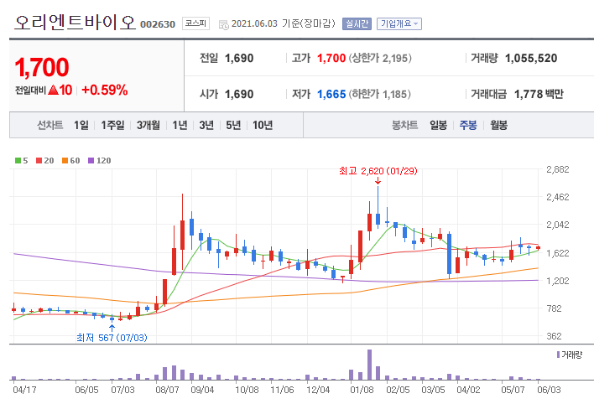This screenshot has width=594, height=404.
Task: Click the 거래량 value 1,055,520
Action: coord(531,59)
